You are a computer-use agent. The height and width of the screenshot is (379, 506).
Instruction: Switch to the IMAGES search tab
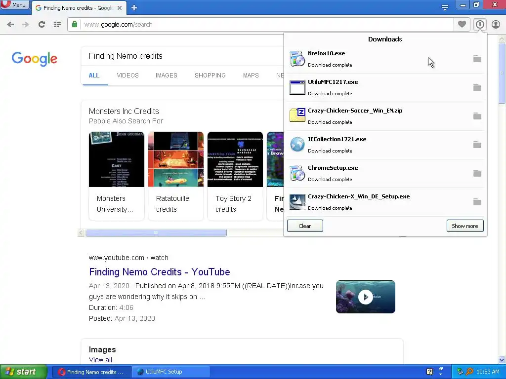[167, 76]
